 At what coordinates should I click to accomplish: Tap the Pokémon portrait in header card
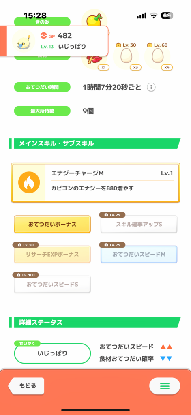click(22, 41)
